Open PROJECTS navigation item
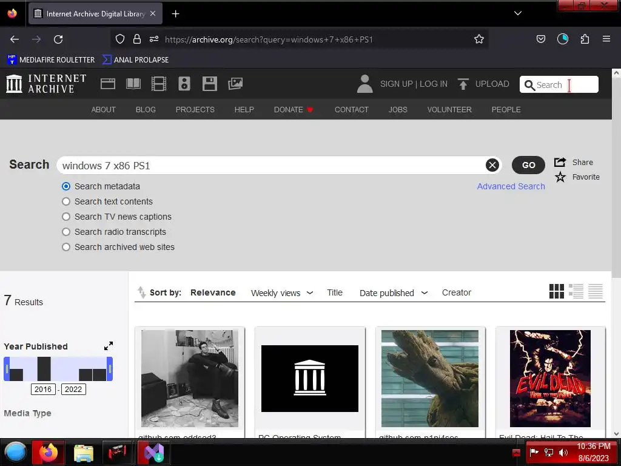Screen dimensions: 621x466 coord(195,110)
